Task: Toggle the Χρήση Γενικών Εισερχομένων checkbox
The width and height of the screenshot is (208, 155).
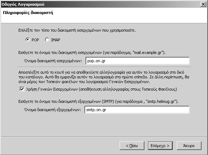Action: coord(22,89)
